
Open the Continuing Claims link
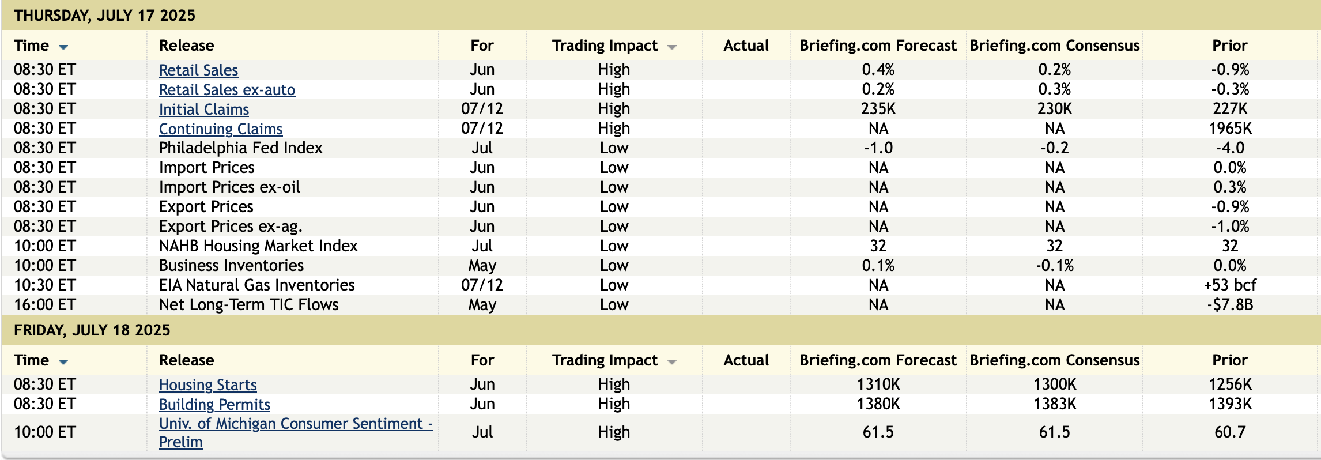coord(220,129)
